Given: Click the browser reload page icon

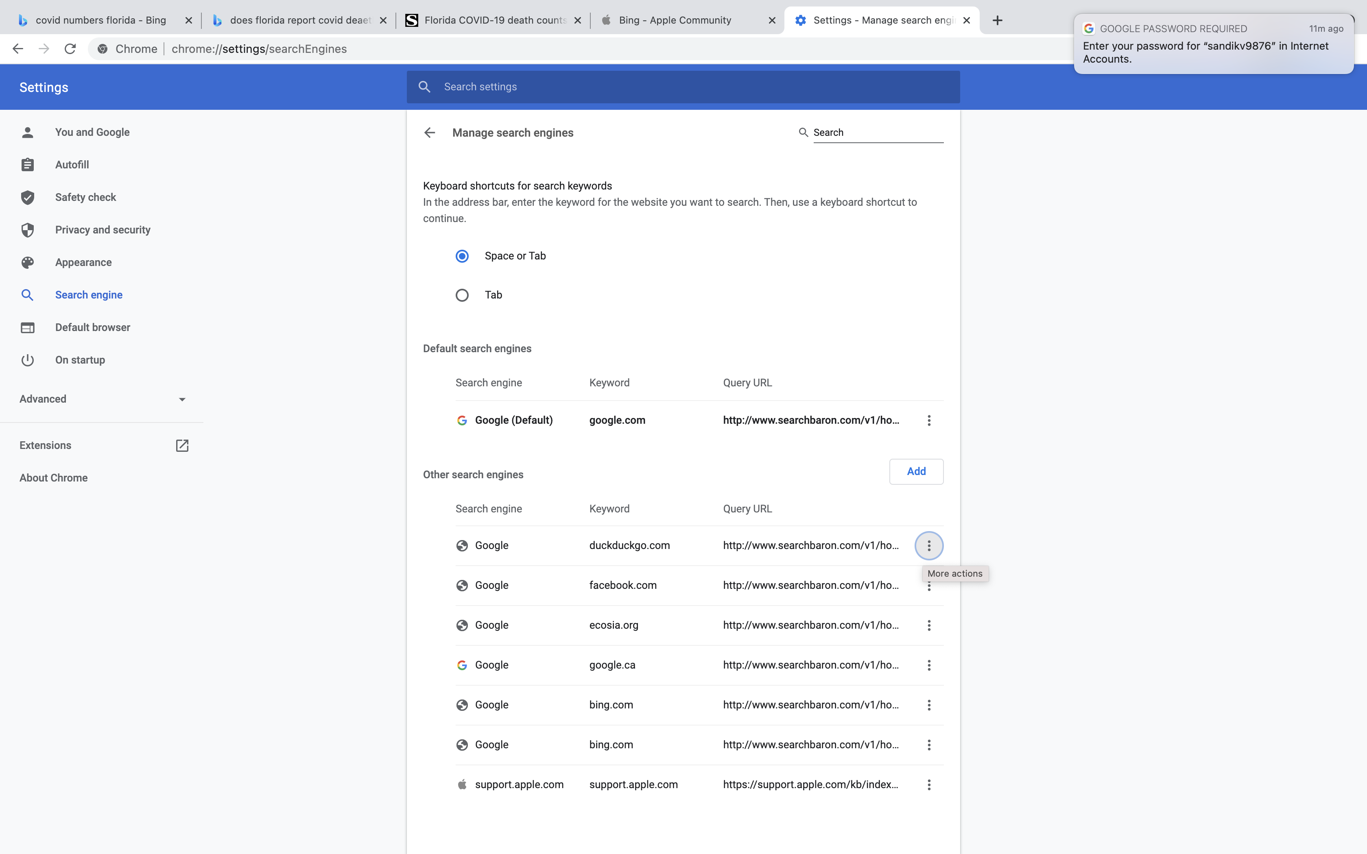Looking at the screenshot, I should tap(70, 49).
